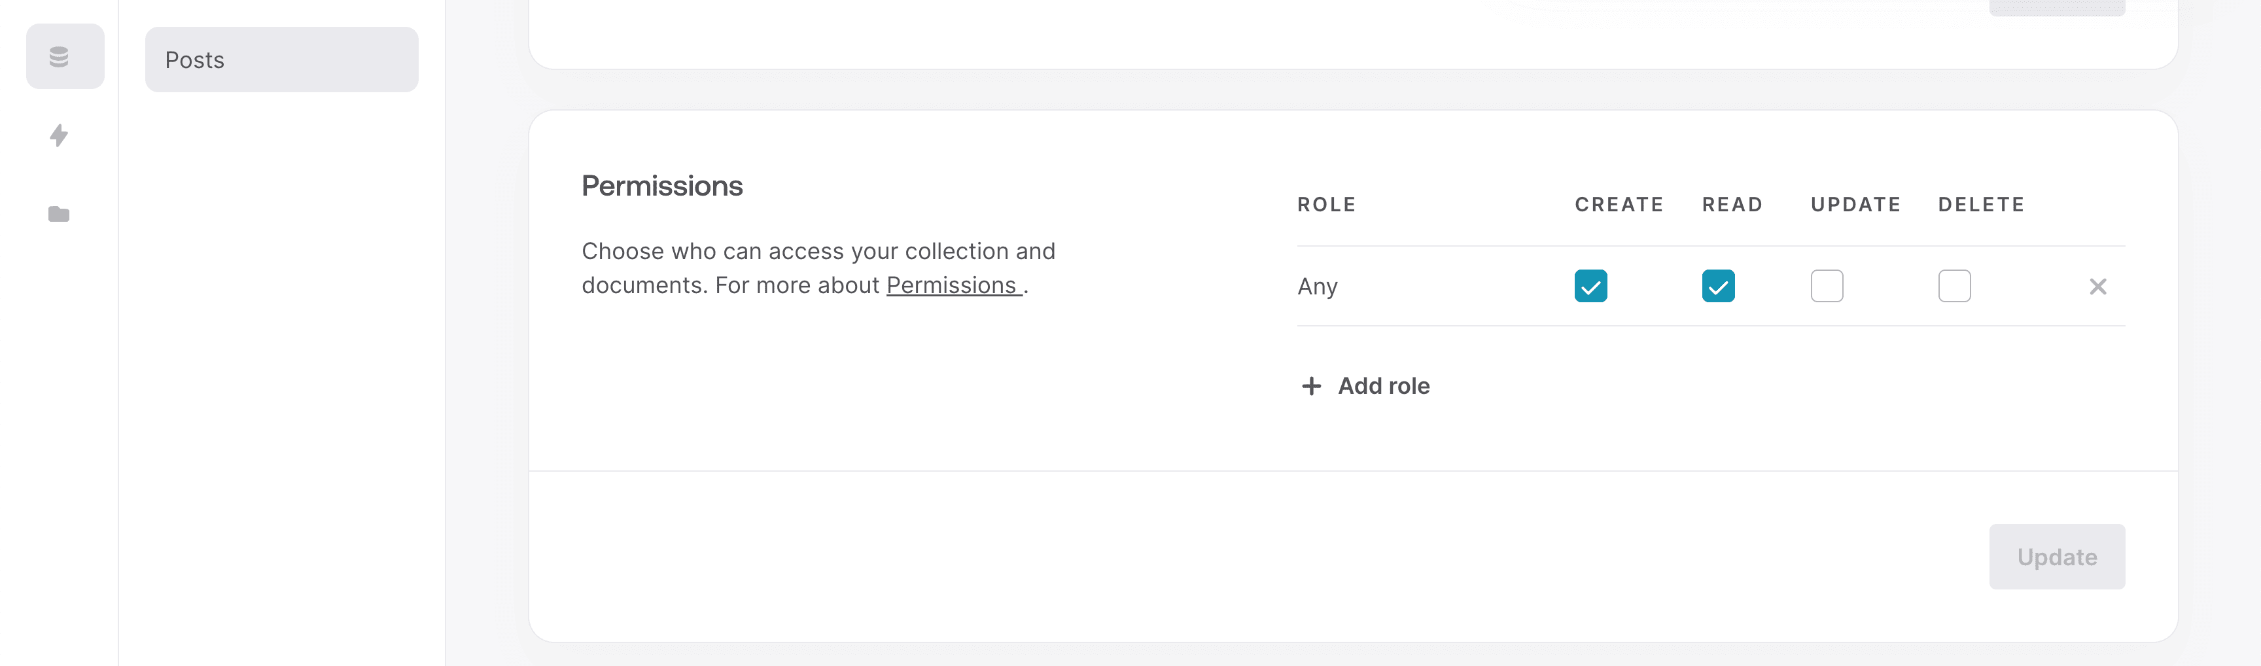Click the UPDATE column header
The height and width of the screenshot is (666, 2261).
tap(1855, 205)
